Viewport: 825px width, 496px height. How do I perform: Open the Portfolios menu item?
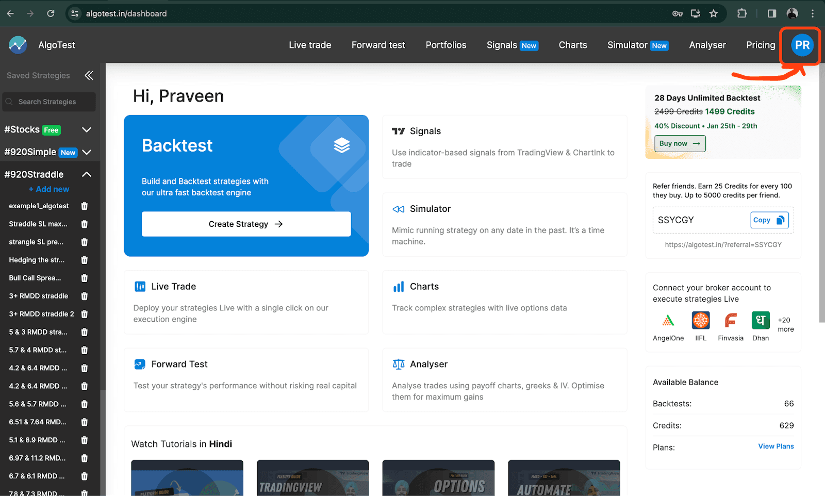(445, 45)
